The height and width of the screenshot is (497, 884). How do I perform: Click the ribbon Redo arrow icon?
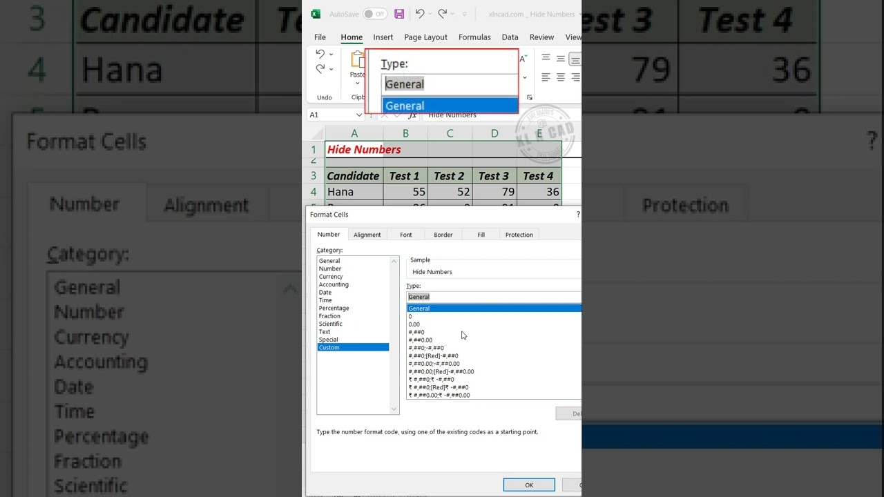(320, 68)
